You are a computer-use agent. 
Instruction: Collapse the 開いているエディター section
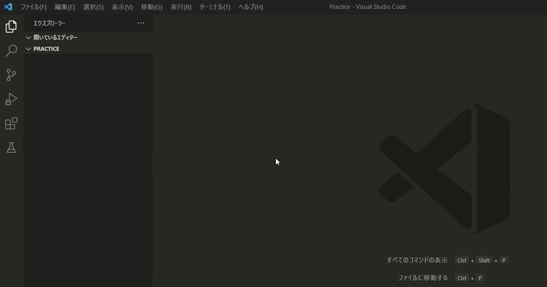(28, 37)
